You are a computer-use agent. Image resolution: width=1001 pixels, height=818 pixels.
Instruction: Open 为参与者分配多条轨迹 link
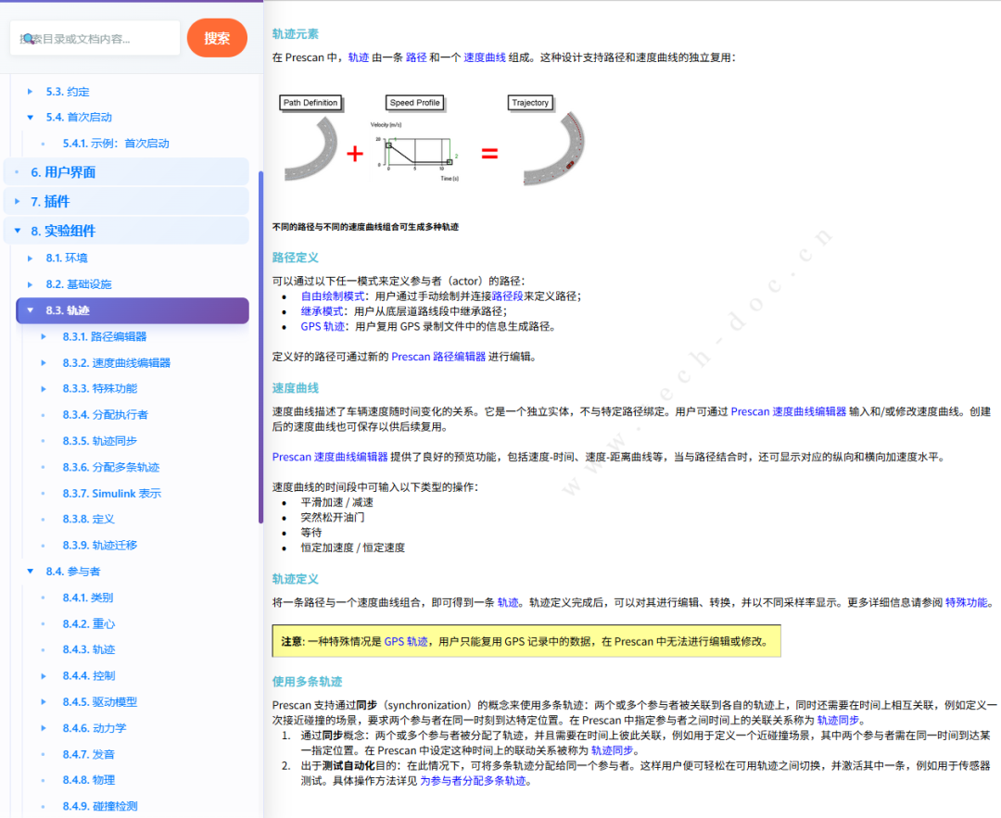click(x=473, y=781)
